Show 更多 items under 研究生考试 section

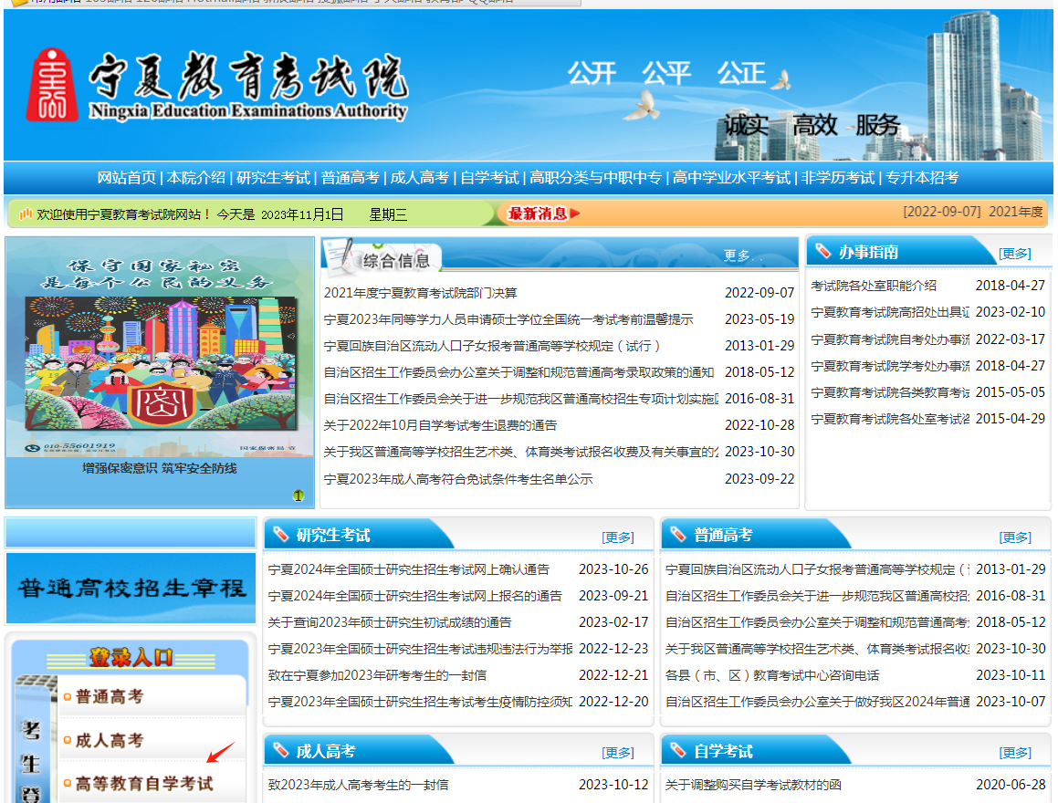(x=617, y=537)
